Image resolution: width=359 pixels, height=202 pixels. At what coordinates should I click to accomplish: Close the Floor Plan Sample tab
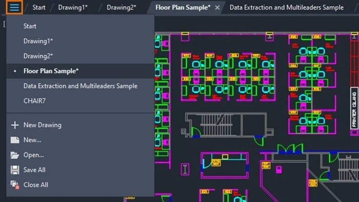217,8
